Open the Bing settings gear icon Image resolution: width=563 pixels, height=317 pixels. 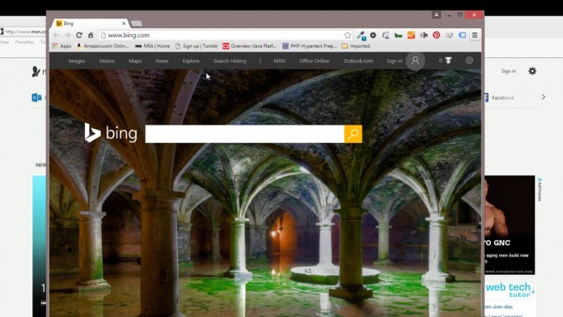click(469, 61)
